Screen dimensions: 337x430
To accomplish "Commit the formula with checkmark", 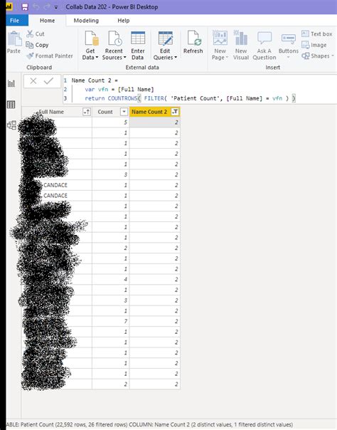I will (x=49, y=81).
